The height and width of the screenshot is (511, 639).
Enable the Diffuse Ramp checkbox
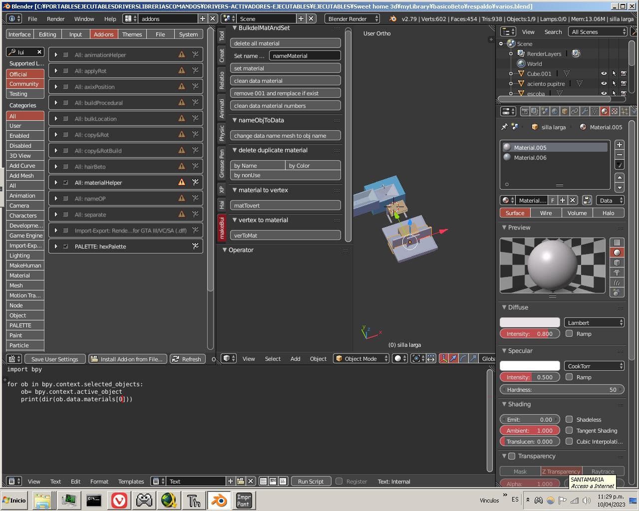click(569, 333)
